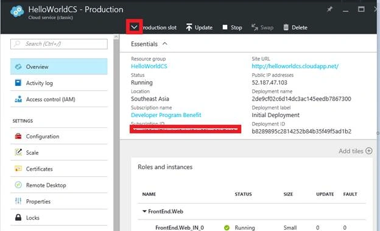Click the cloud service gears icon
380x231 pixels.
[x=17, y=11]
